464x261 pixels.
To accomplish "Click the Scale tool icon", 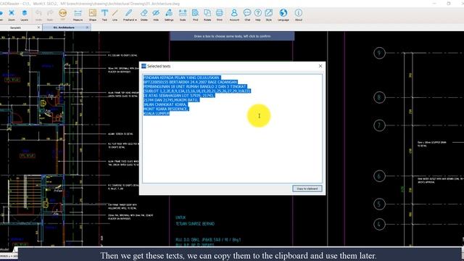I will tap(183, 14).
